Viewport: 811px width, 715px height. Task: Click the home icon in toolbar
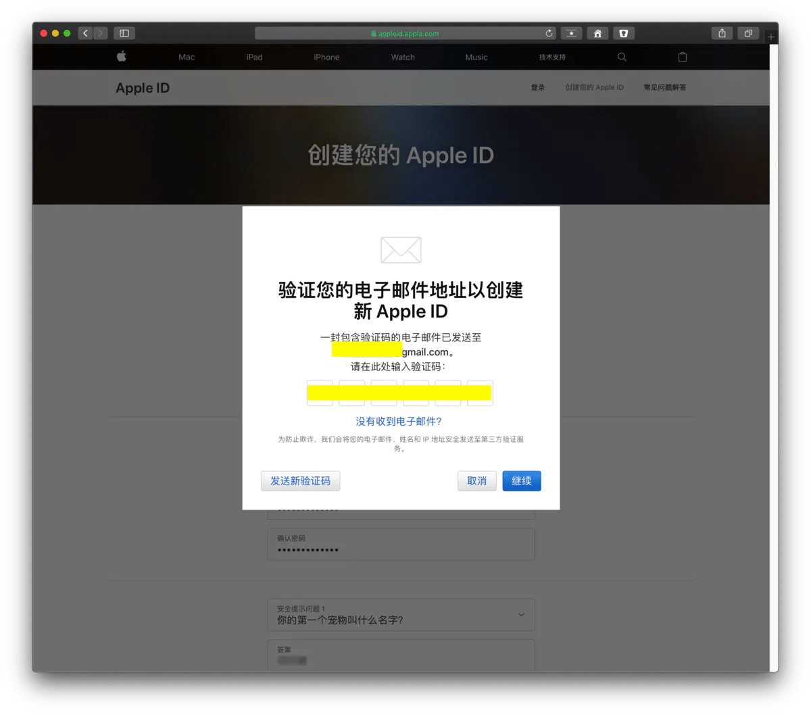(597, 33)
